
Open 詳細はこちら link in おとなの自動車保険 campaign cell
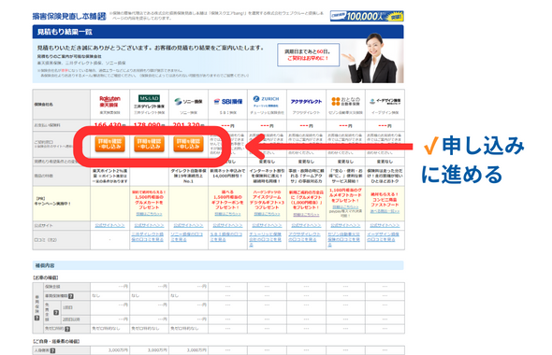[345, 207]
